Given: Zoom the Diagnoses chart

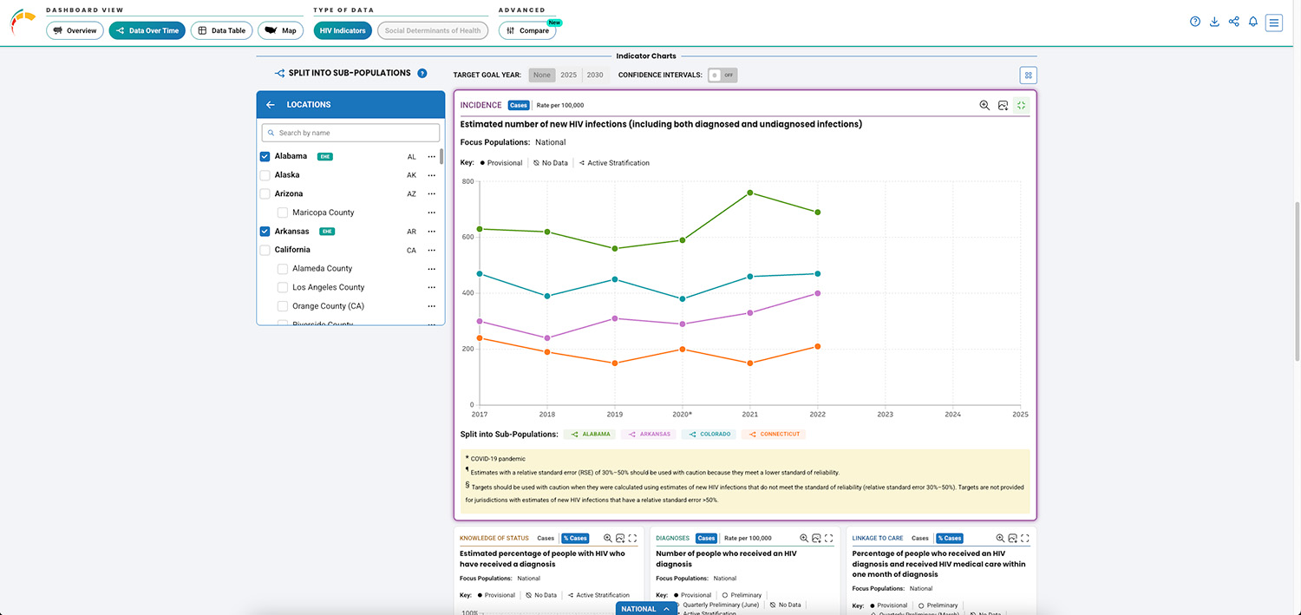Looking at the screenshot, I should tap(804, 539).
